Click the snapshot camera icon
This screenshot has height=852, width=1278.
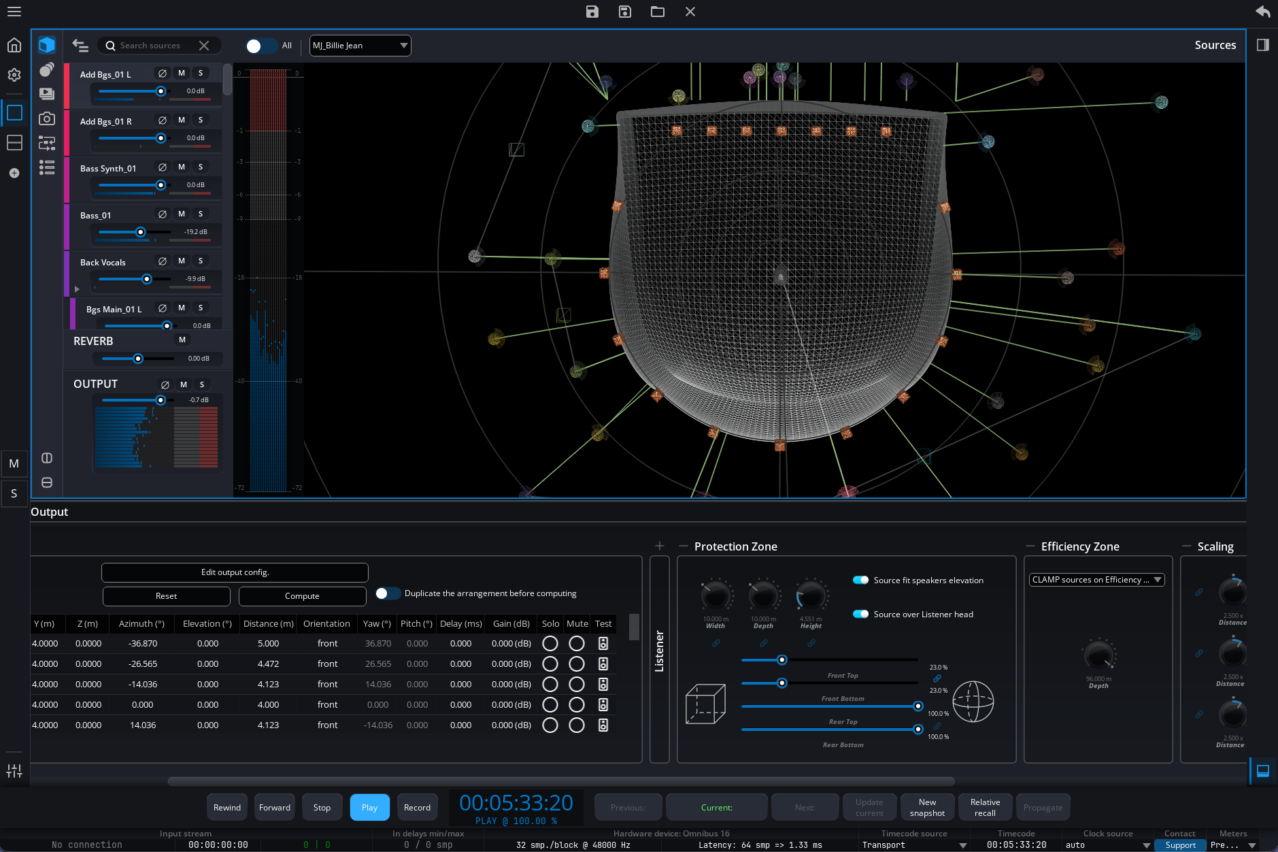46,118
